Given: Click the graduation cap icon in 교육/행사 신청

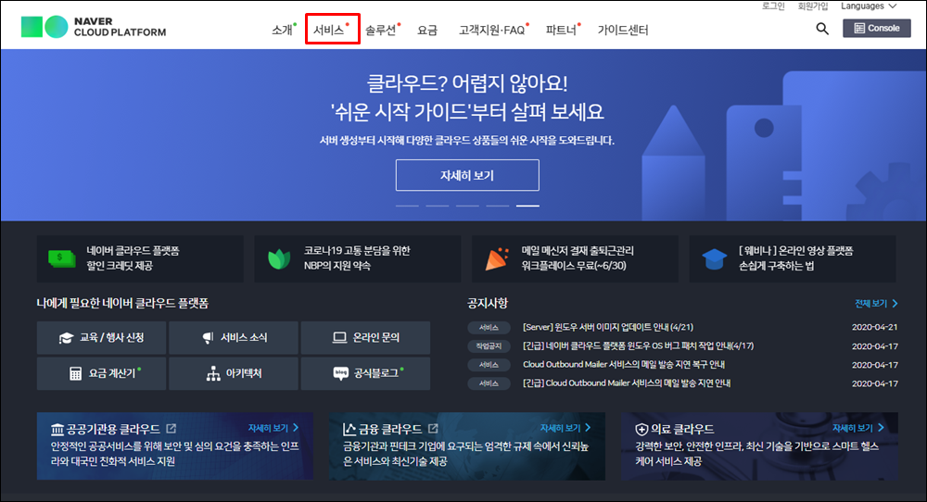Looking at the screenshot, I should [66, 338].
